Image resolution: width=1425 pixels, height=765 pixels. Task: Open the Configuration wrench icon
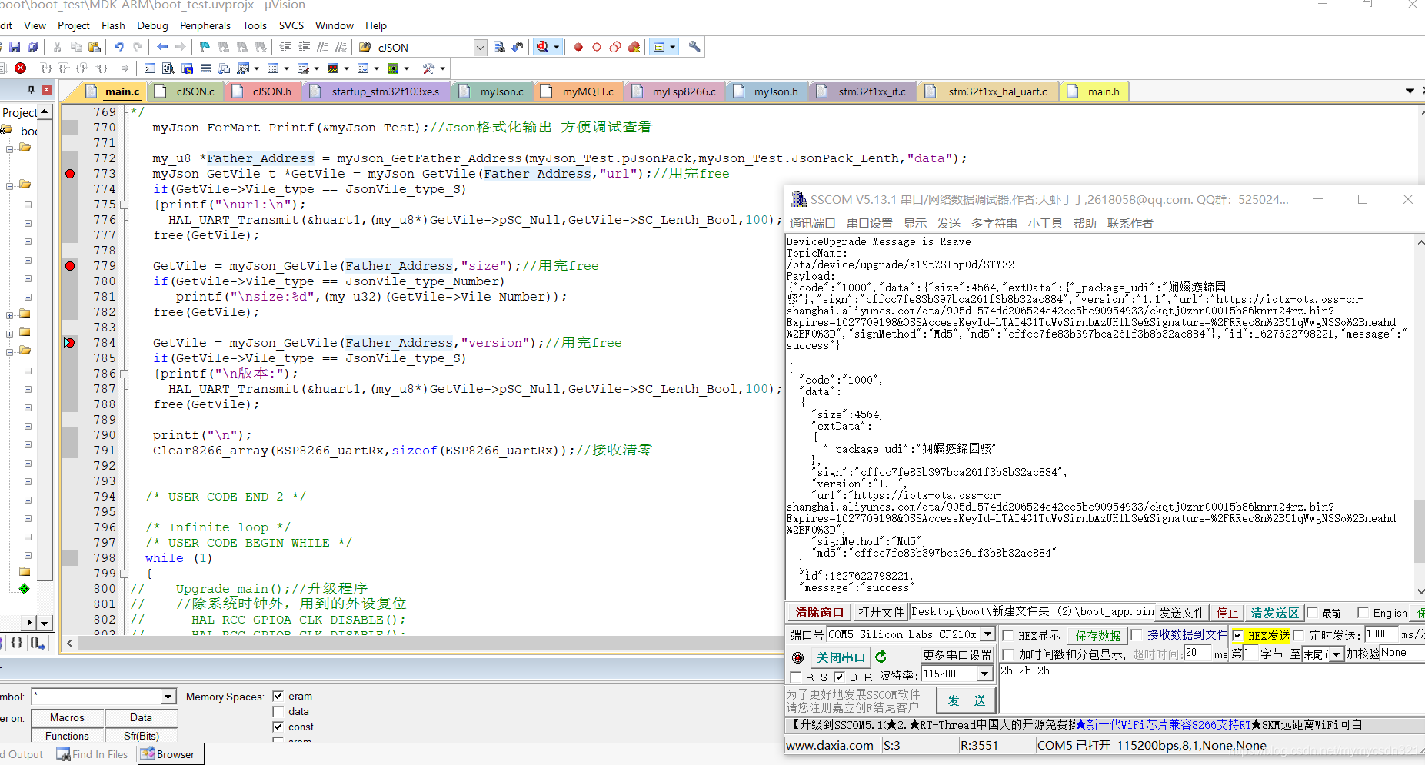pyautogui.click(x=694, y=47)
